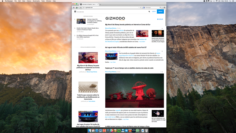Open the browser hamburger menu

164,8
